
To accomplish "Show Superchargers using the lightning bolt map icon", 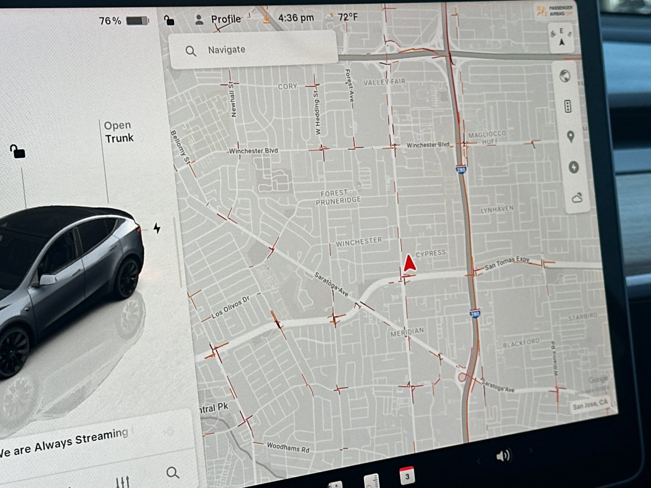I will point(573,168).
